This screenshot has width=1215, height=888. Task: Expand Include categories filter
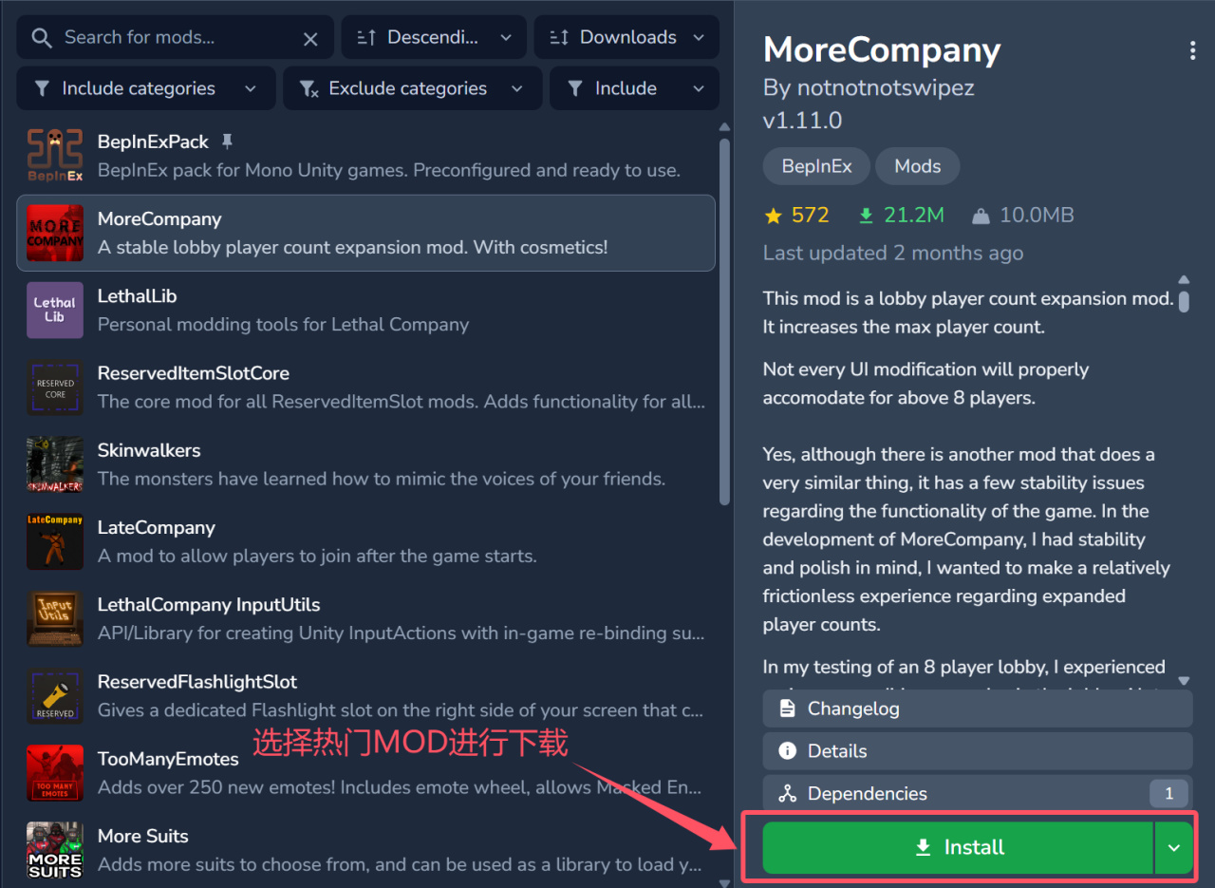coord(146,88)
